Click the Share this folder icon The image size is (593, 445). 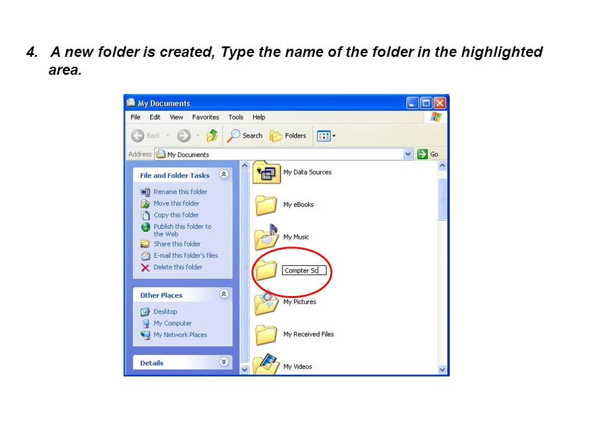(x=145, y=244)
